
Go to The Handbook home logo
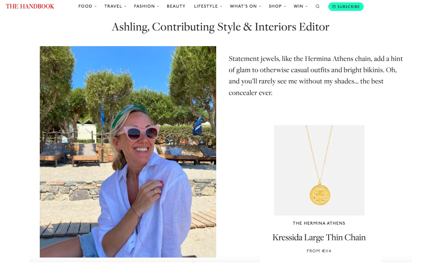[30, 6]
